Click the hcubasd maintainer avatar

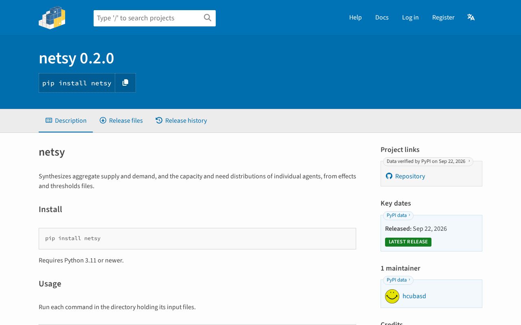[x=392, y=296]
